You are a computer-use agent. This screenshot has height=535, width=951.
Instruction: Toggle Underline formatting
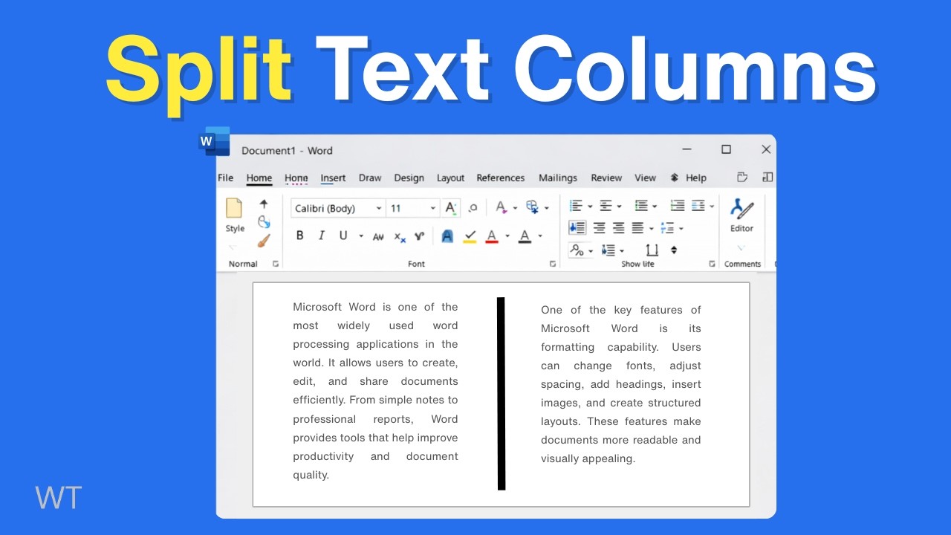click(343, 236)
